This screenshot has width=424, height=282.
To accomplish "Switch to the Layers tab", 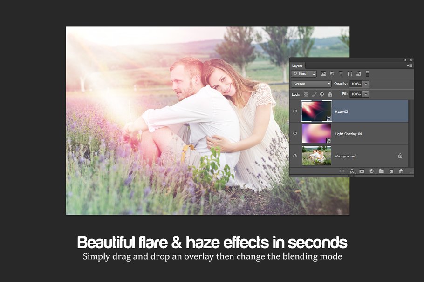I will (x=297, y=66).
